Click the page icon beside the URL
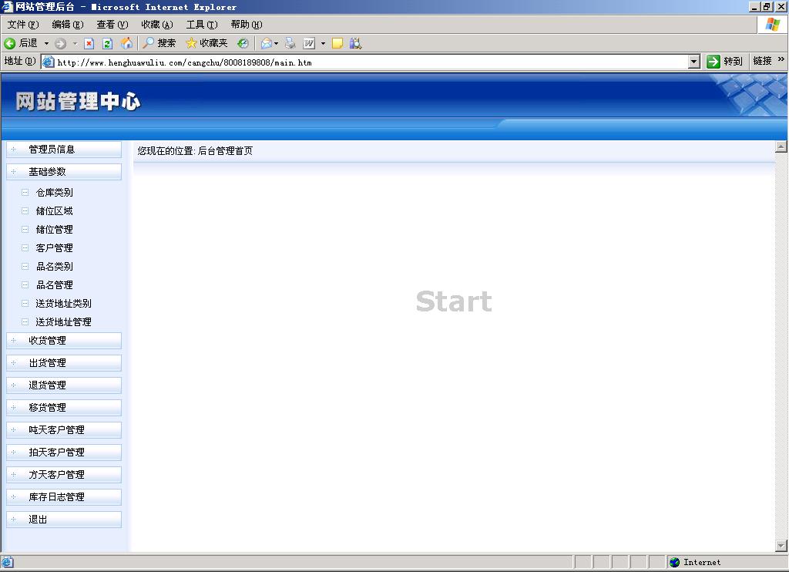This screenshot has height=572, width=789. point(49,62)
